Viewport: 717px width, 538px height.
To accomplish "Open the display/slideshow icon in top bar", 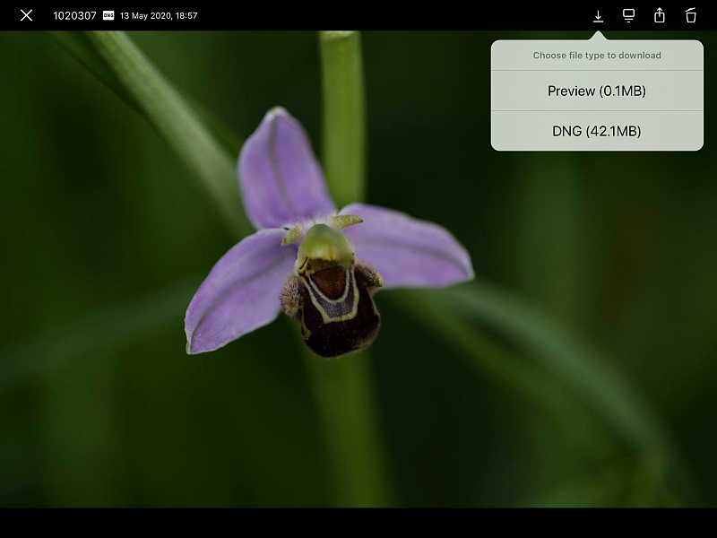I will click(629, 15).
